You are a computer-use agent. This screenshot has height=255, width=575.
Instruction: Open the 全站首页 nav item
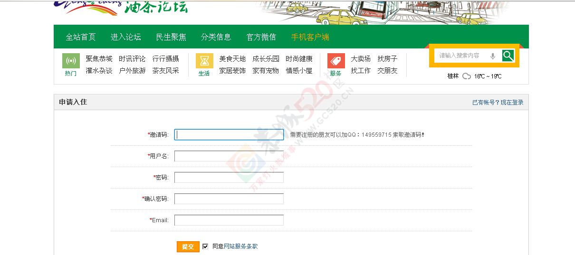pyautogui.click(x=81, y=37)
